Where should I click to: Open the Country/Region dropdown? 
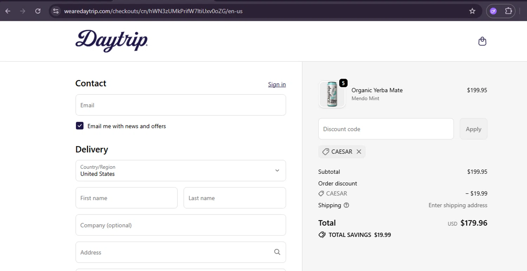tap(181, 171)
